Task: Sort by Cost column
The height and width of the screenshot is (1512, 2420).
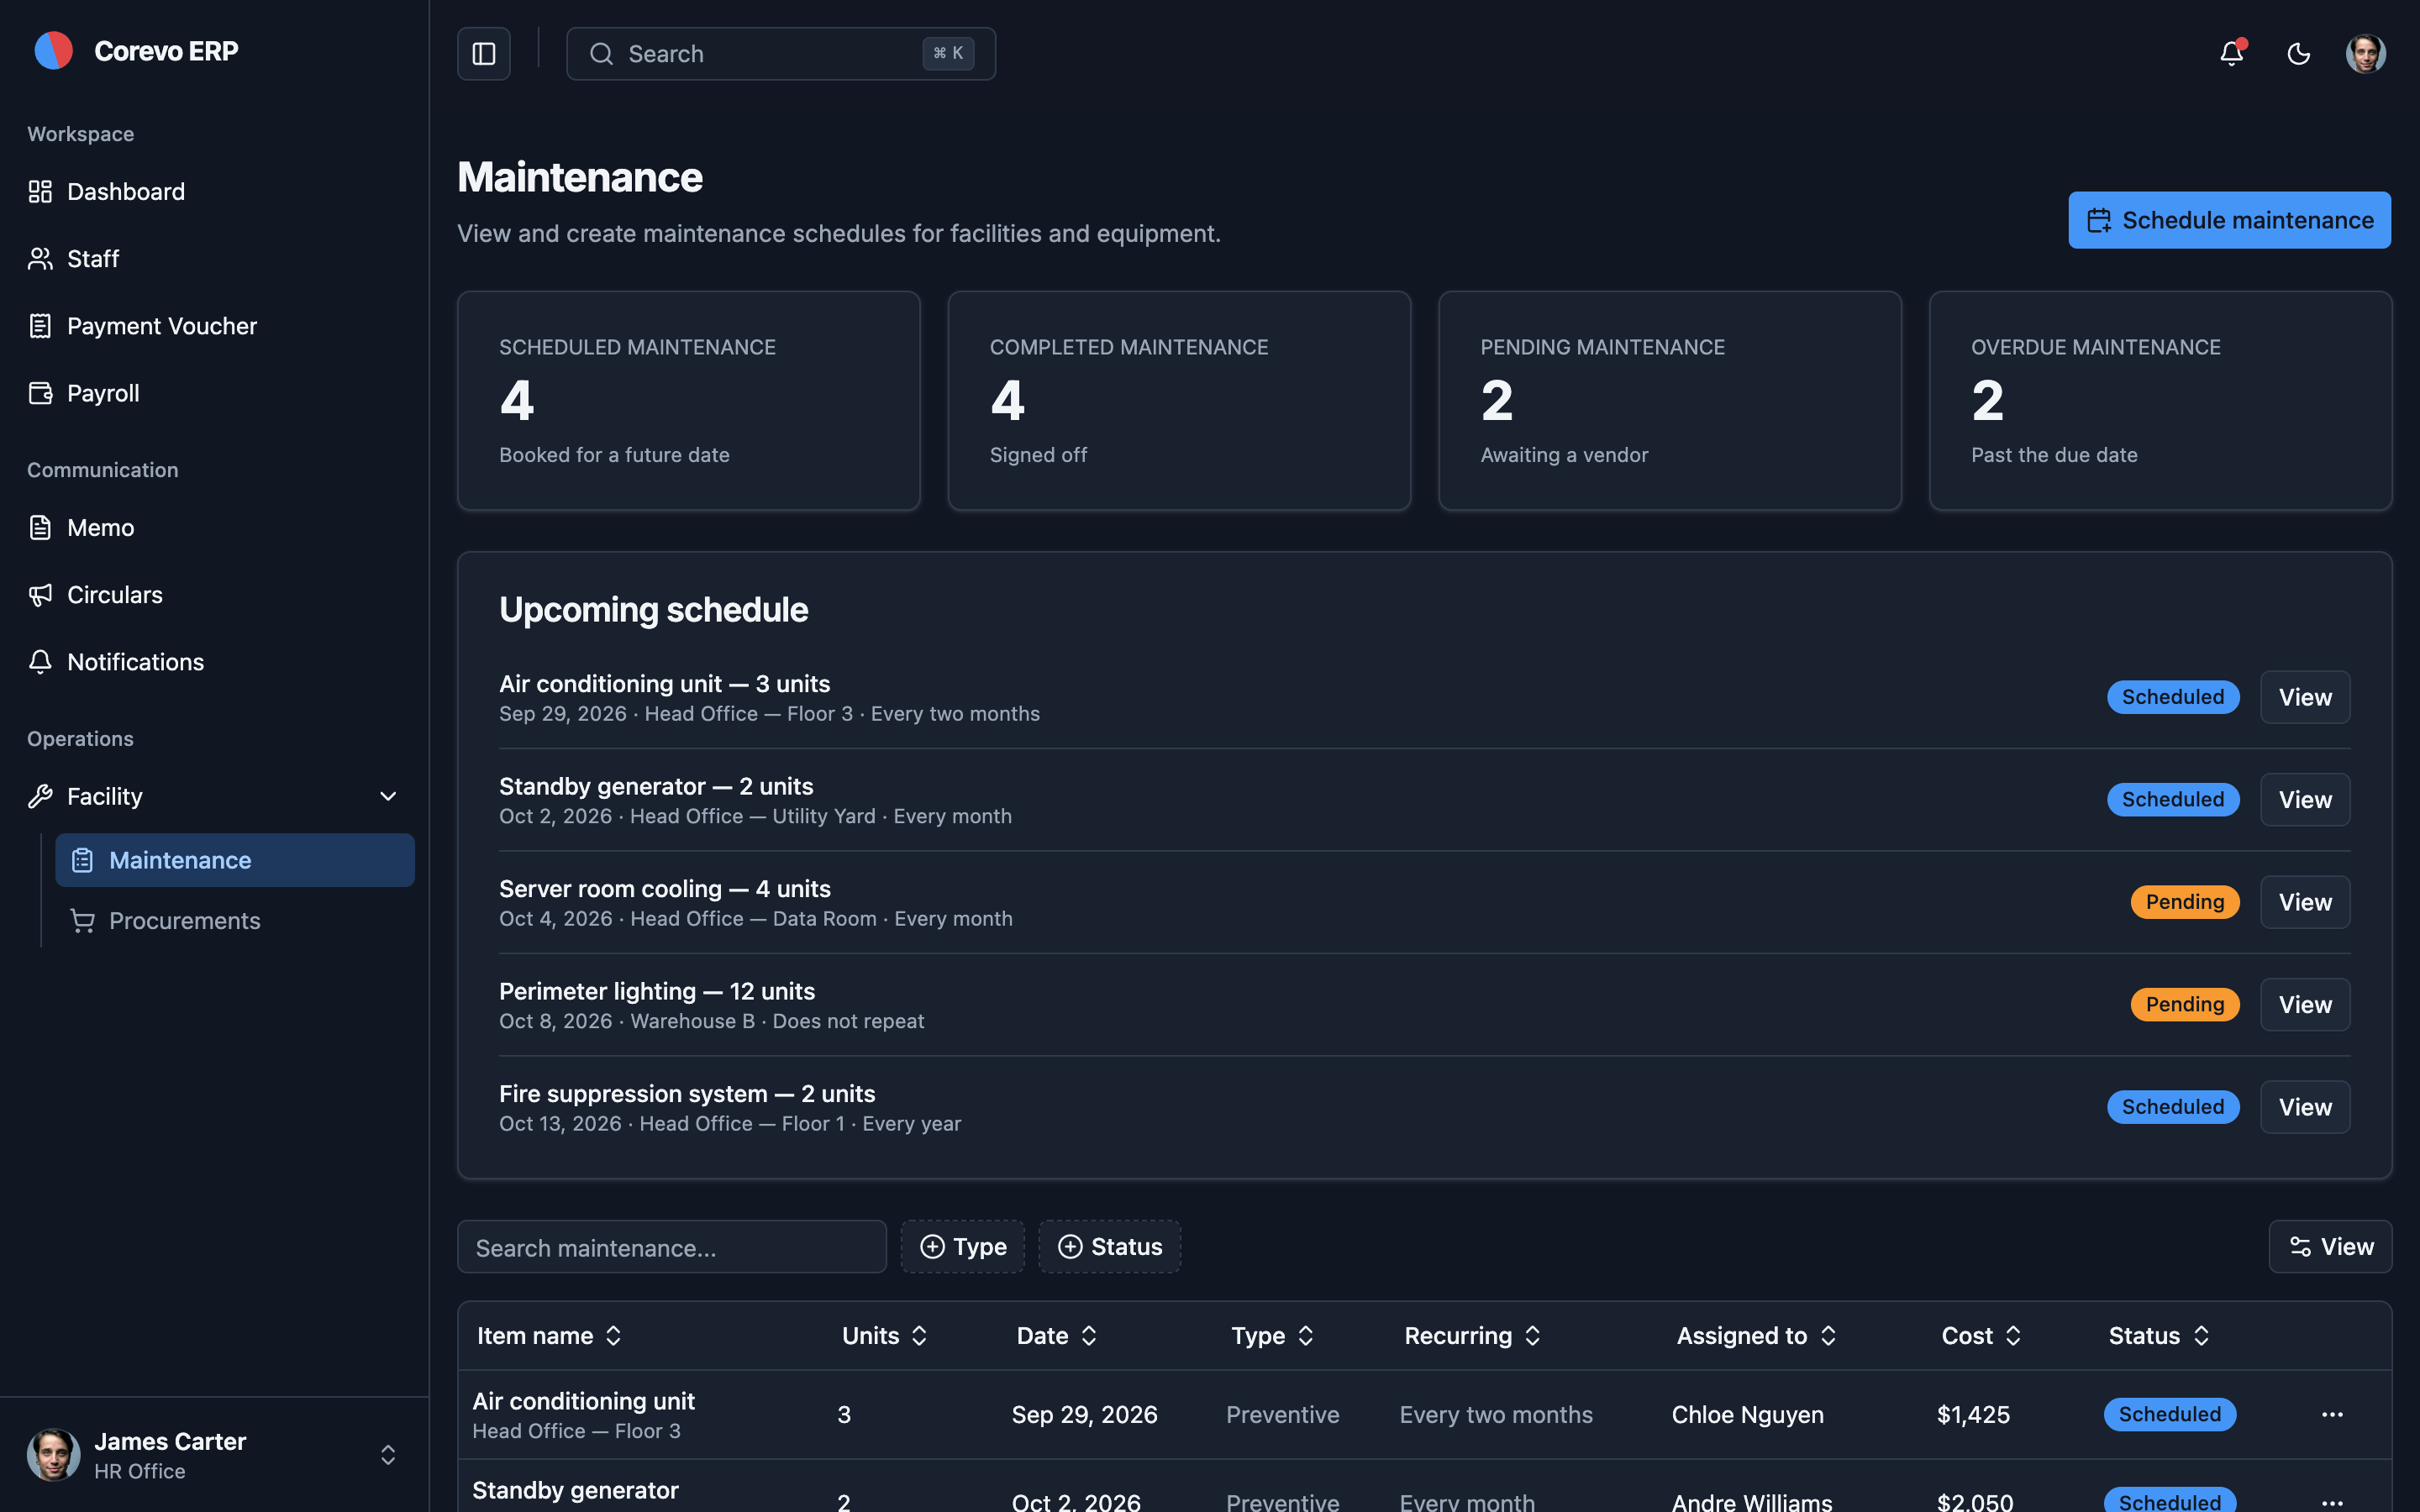Action: (1981, 1336)
